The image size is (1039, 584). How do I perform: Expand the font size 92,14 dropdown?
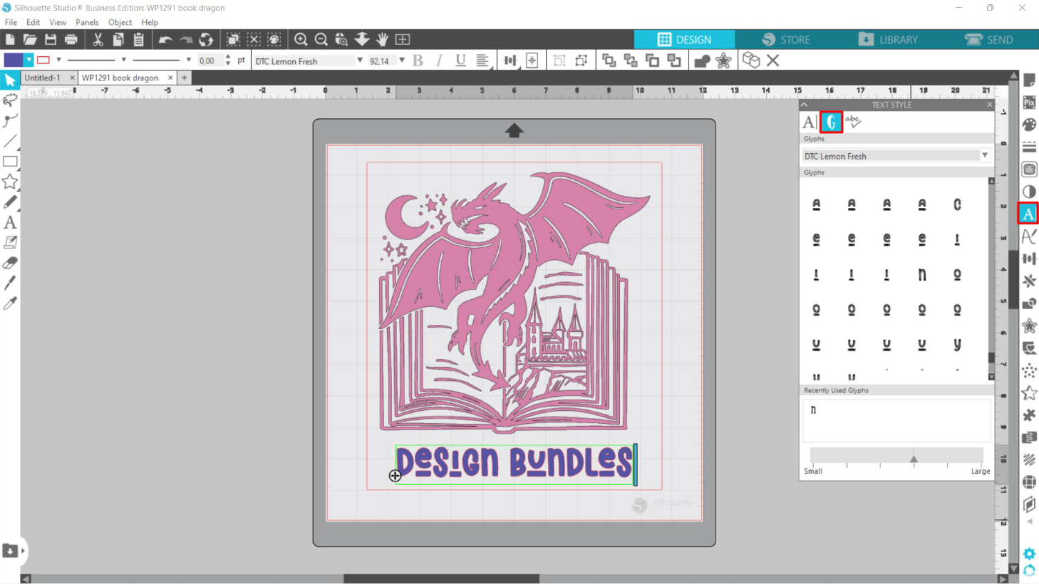(402, 60)
